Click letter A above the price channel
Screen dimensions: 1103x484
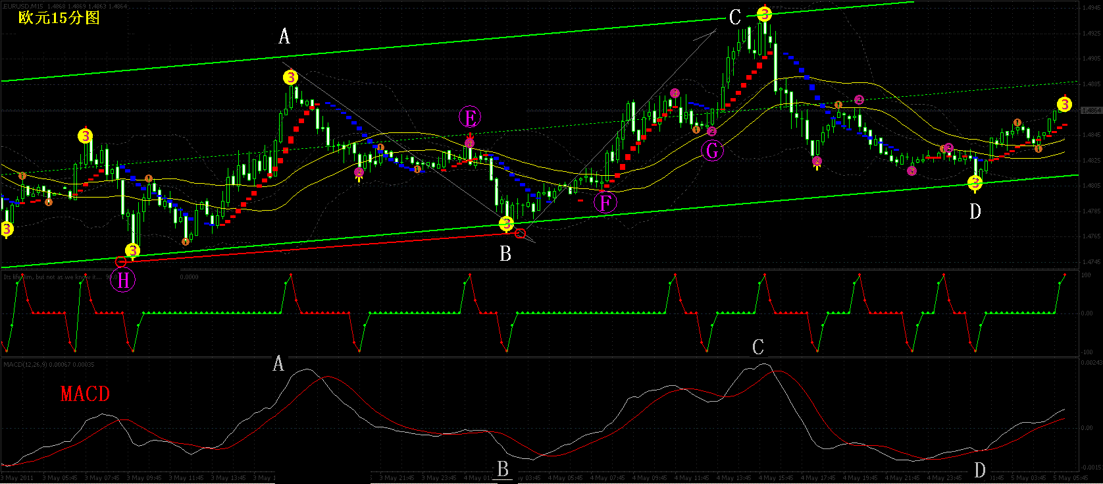[x=284, y=36]
